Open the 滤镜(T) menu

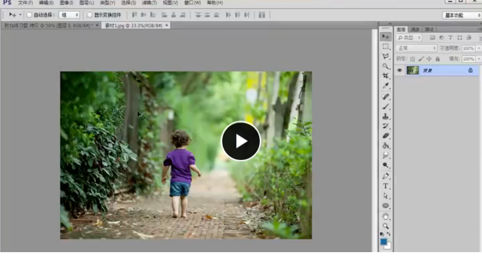click(149, 3)
